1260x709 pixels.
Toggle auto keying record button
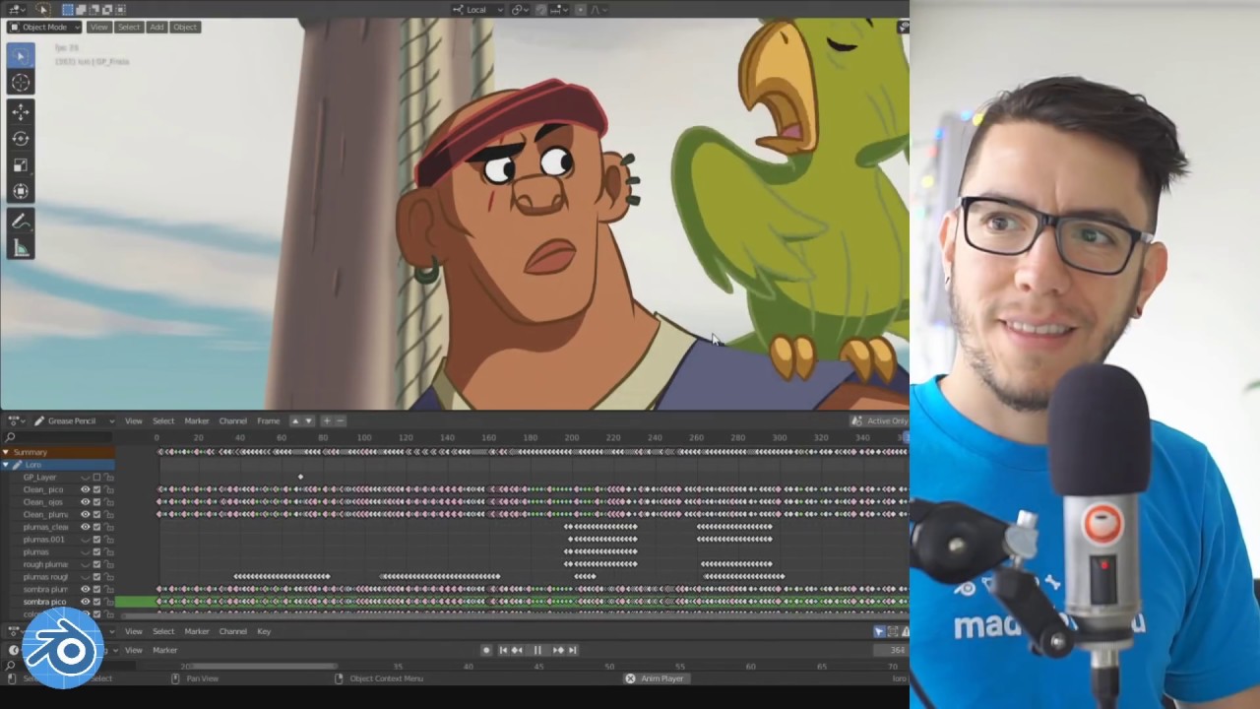point(486,650)
